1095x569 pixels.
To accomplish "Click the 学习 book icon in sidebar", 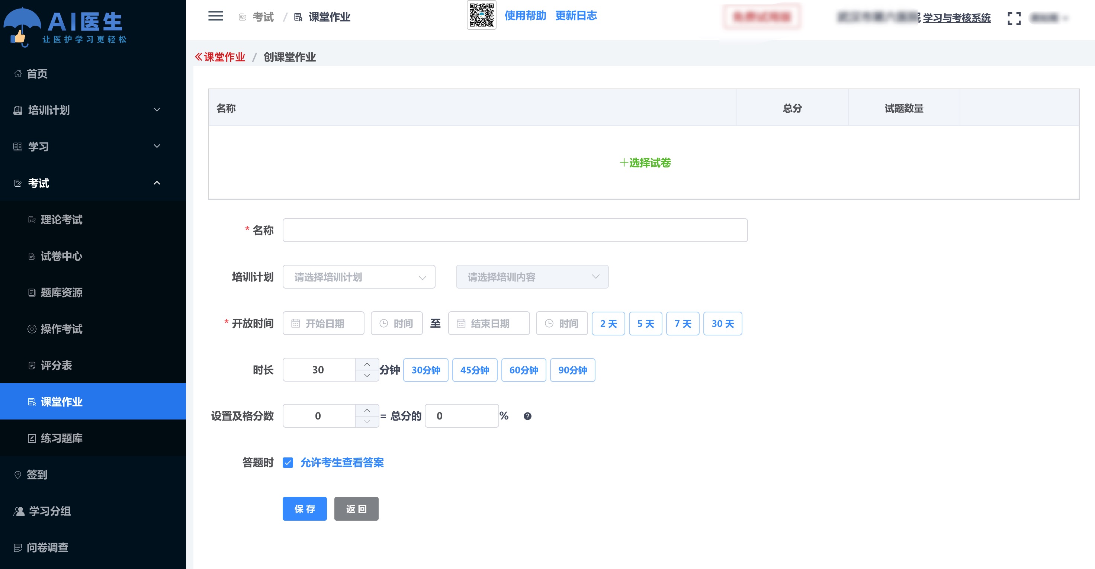I will 17,147.
